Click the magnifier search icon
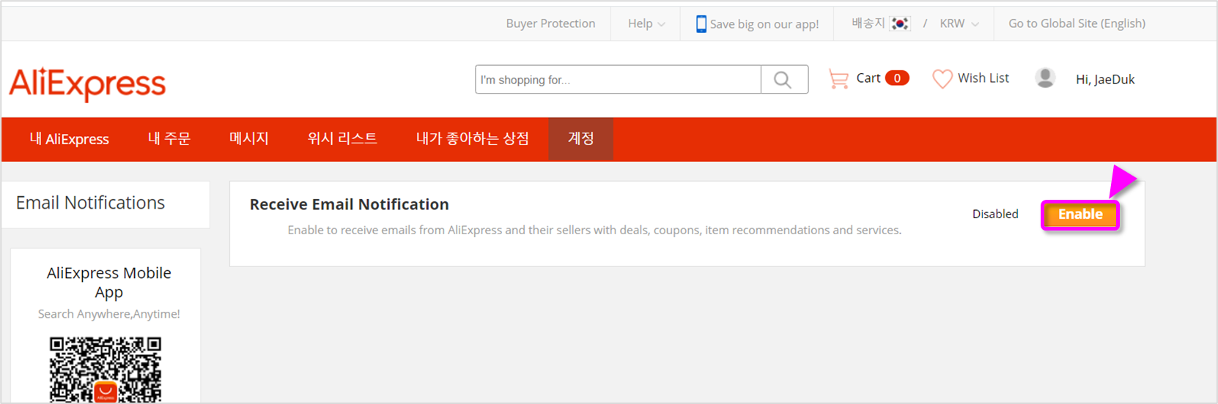Image resolution: width=1218 pixels, height=404 pixels. [783, 80]
